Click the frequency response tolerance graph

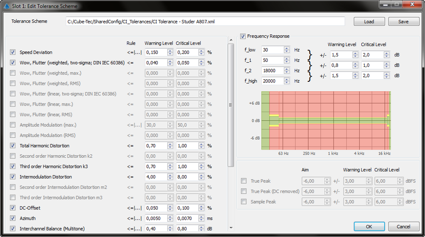[x=326, y=120]
